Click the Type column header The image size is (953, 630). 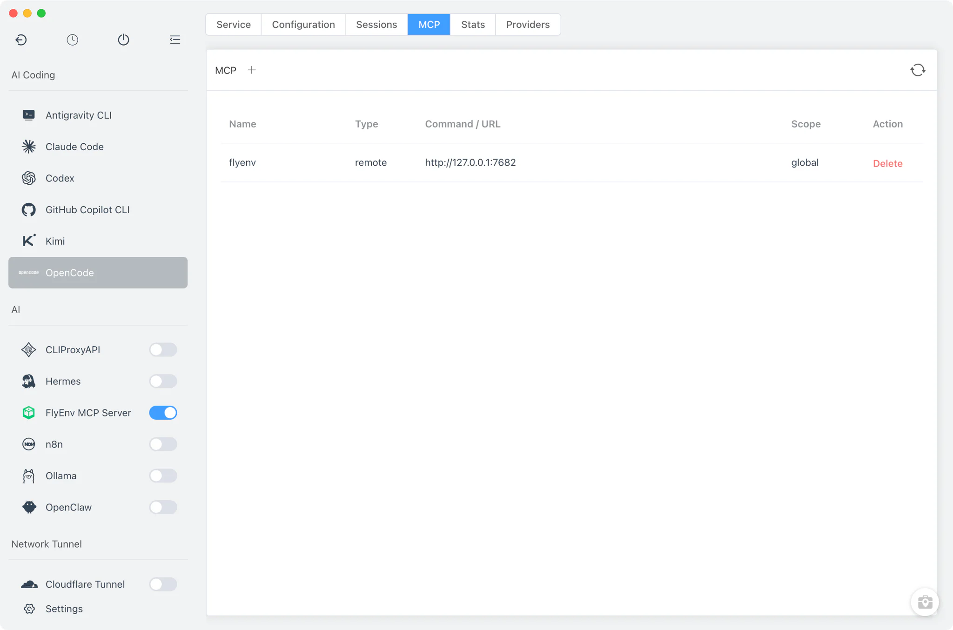pos(367,124)
